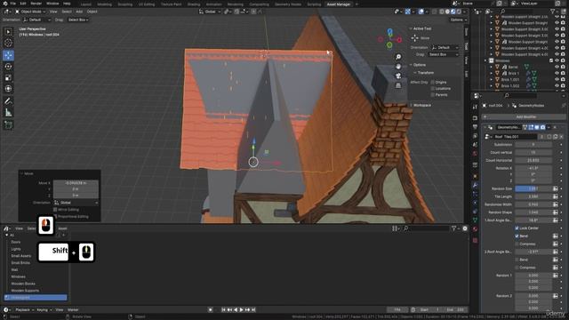Viewport: 569px width, 320px height.
Task: Select the Doors asset catalog
Action: click(16, 242)
